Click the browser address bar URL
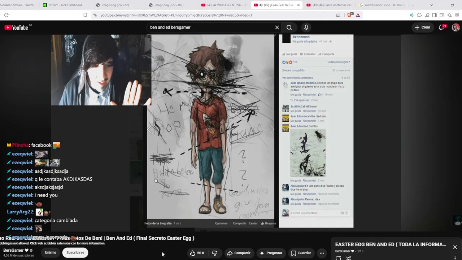This screenshot has height=260, width=462. pos(176,15)
